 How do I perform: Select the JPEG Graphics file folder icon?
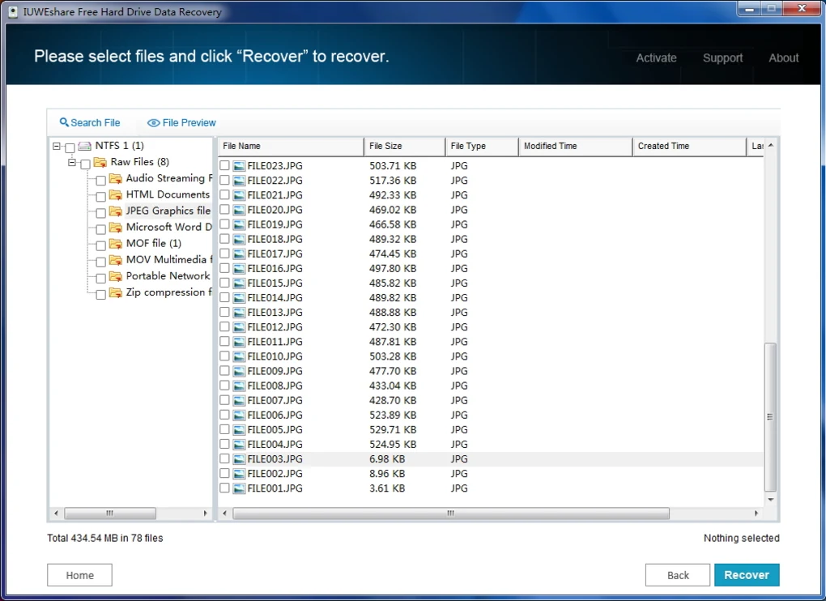pyautogui.click(x=116, y=211)
